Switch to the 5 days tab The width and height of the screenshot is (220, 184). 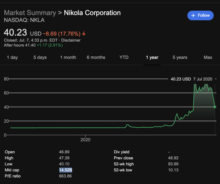(40, 58)
